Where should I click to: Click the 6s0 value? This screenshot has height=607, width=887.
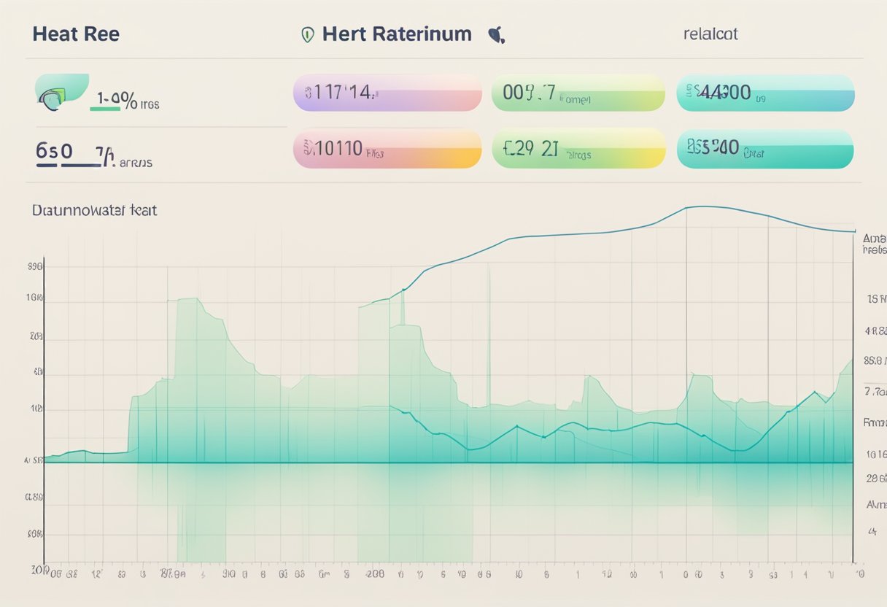tap(54, 151)
